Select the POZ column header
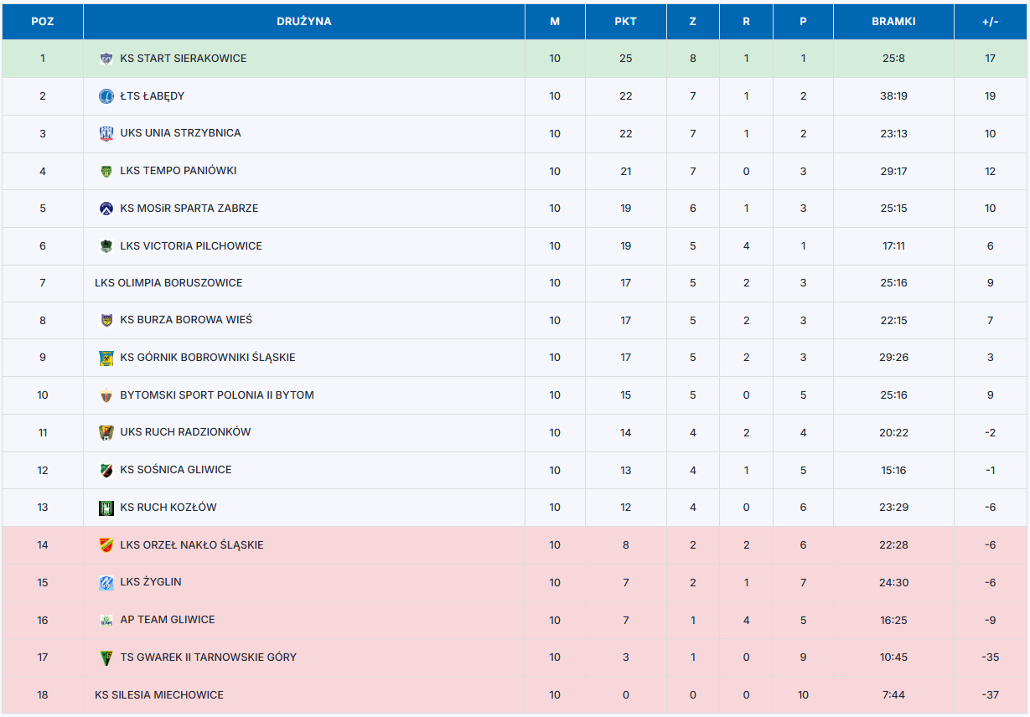Viewport: 1030px width, 717px height. 43,22
